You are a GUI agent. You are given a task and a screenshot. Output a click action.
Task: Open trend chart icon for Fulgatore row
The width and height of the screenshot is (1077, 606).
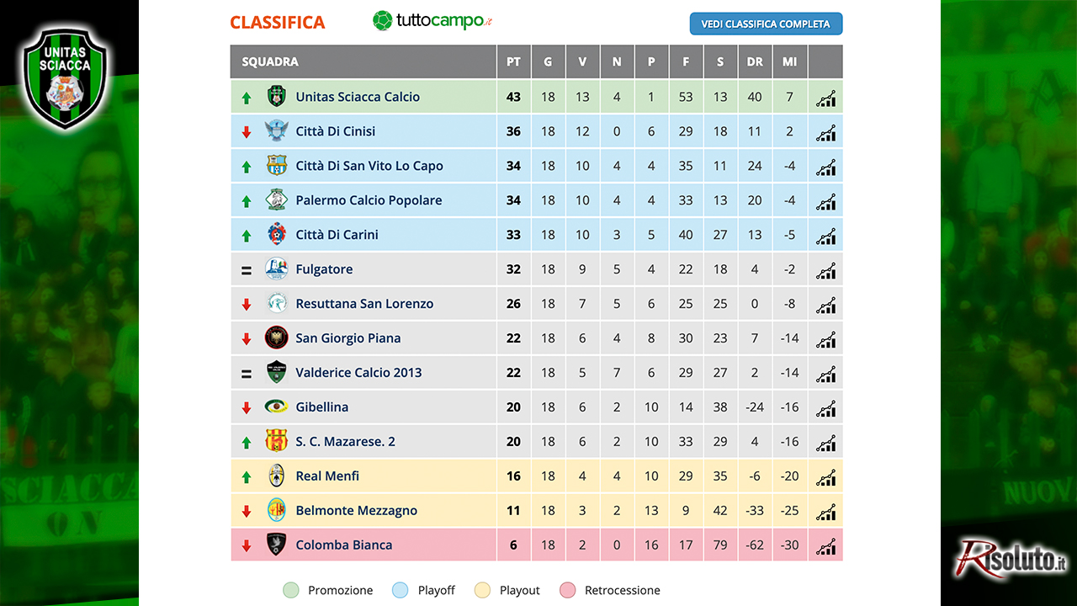(826, 270)
